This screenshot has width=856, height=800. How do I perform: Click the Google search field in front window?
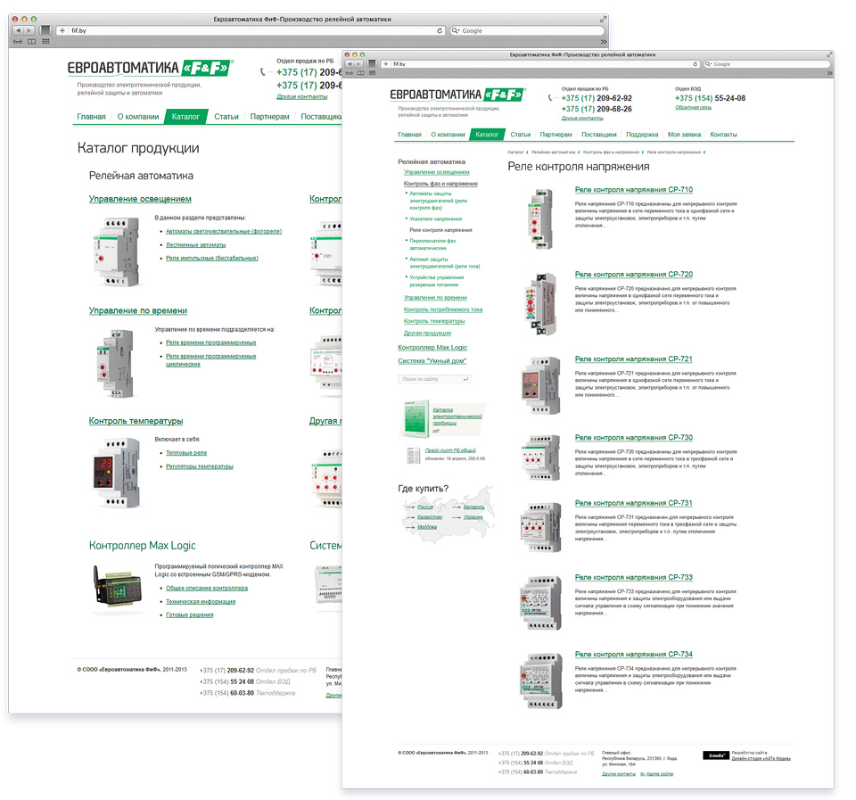click(767, 64)
